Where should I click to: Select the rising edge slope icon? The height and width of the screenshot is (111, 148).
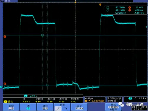58,109
